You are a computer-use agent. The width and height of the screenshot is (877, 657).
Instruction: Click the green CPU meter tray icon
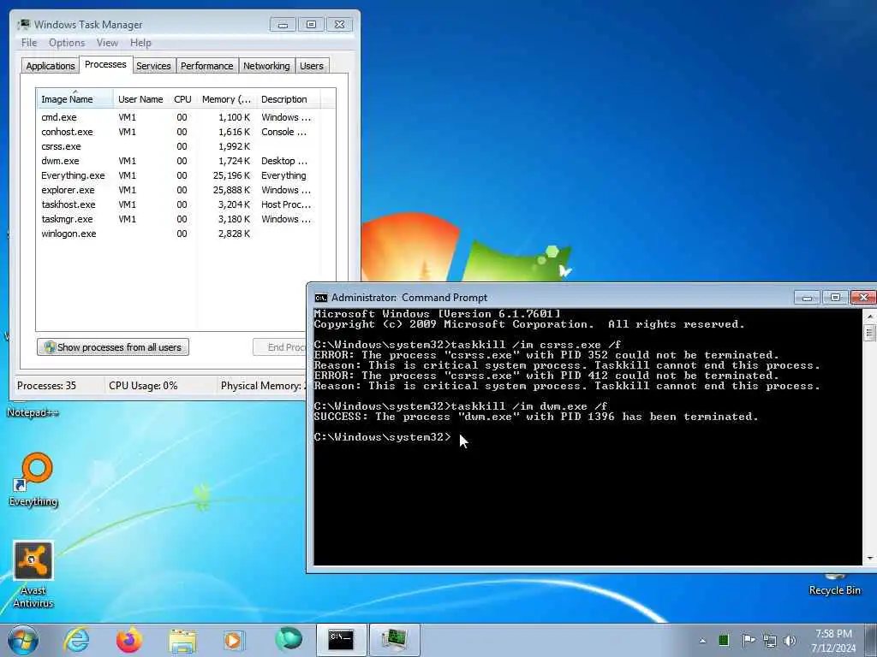pos(724,640)
